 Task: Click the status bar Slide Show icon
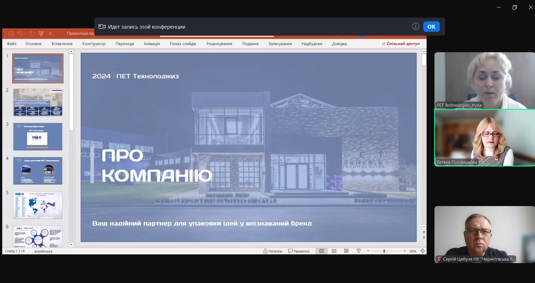coord(359,251)
